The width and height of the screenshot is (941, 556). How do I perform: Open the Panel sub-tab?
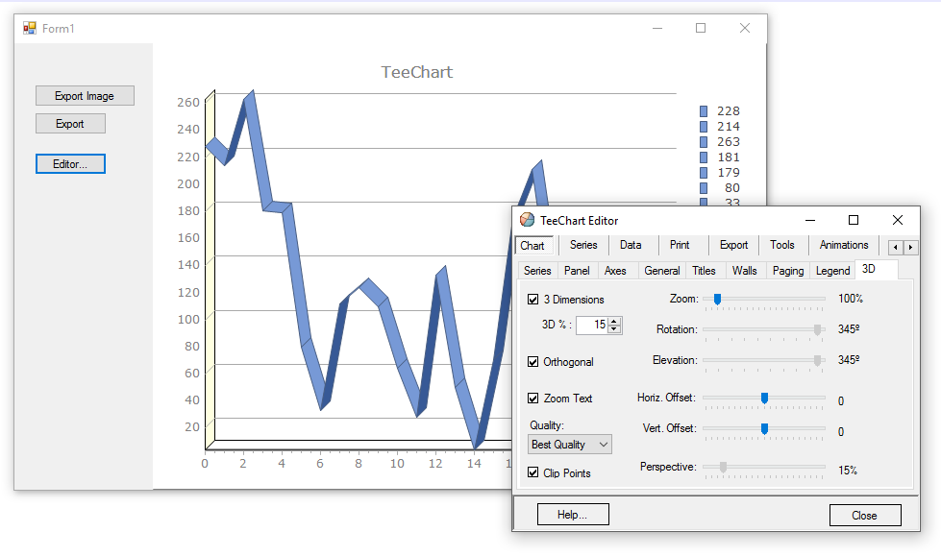[x=577, y=271]
